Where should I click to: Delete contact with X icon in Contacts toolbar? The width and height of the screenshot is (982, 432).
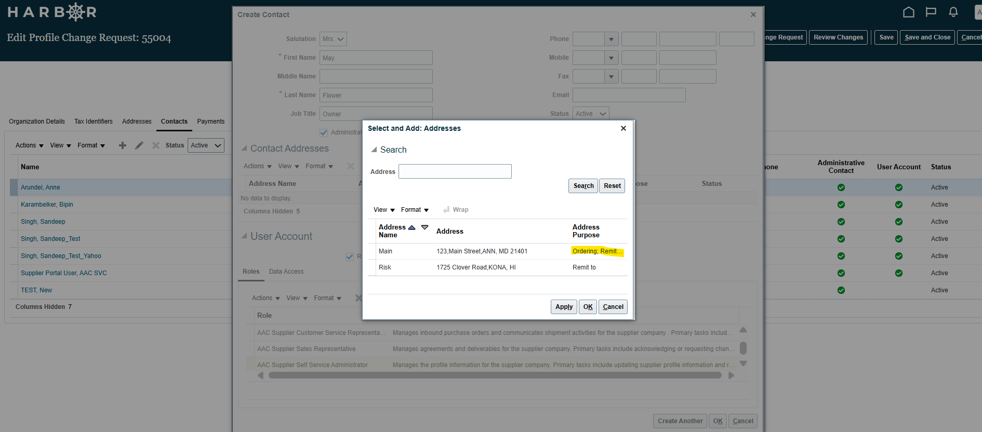[155, 145]
